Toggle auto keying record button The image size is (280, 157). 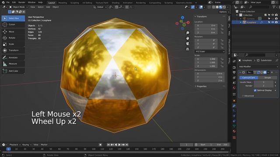(x=100, y=145)
